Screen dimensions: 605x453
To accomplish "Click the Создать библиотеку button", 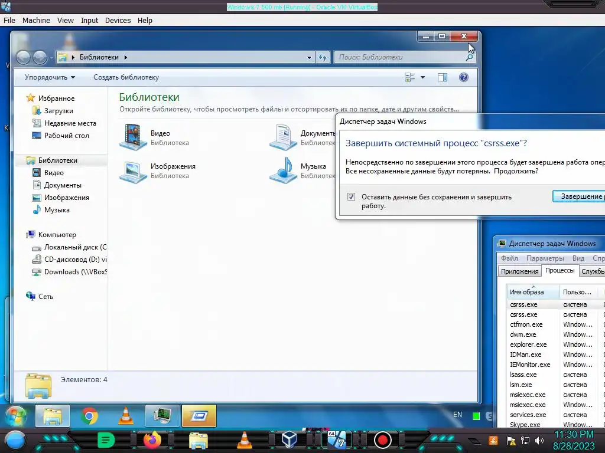I will pos(126,77).
